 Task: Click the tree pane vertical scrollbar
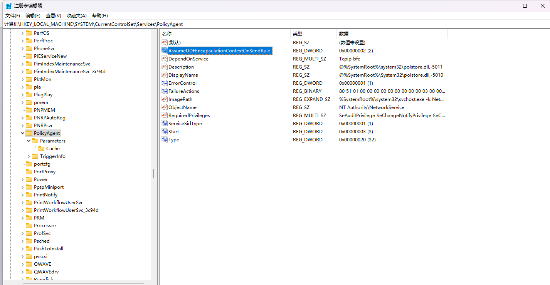pos(153,173)
